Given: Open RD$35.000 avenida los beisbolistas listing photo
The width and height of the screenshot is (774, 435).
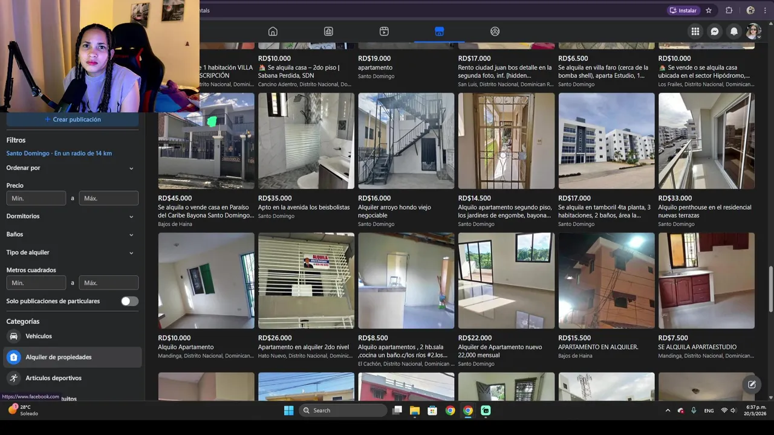Looking at the screenshot, I should (306, 141).
